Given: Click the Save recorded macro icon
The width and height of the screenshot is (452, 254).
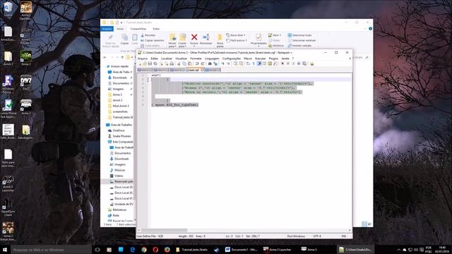Looking at the screenshot, I should 304,64.
